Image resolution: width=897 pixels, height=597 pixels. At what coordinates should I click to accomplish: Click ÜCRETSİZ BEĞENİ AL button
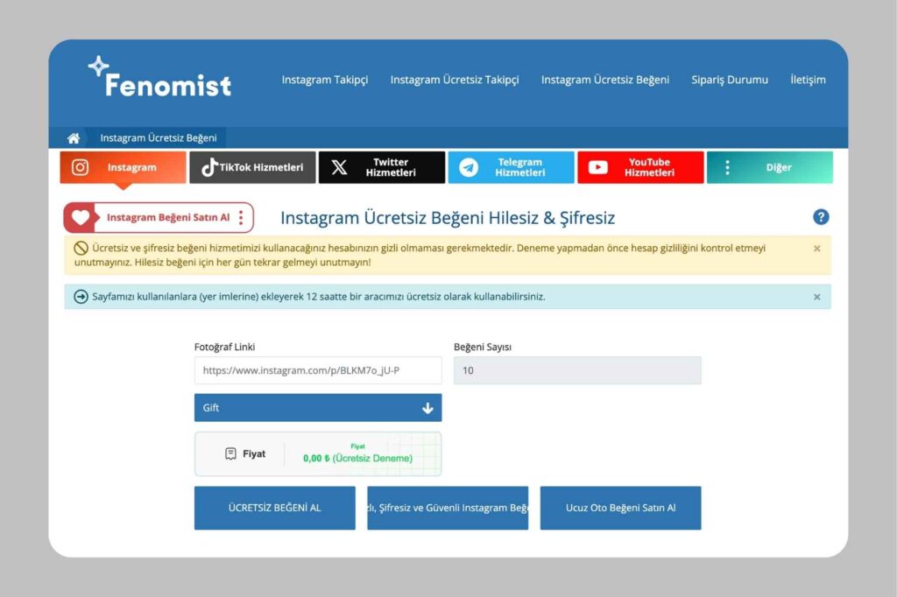click(x=274, y=508)
